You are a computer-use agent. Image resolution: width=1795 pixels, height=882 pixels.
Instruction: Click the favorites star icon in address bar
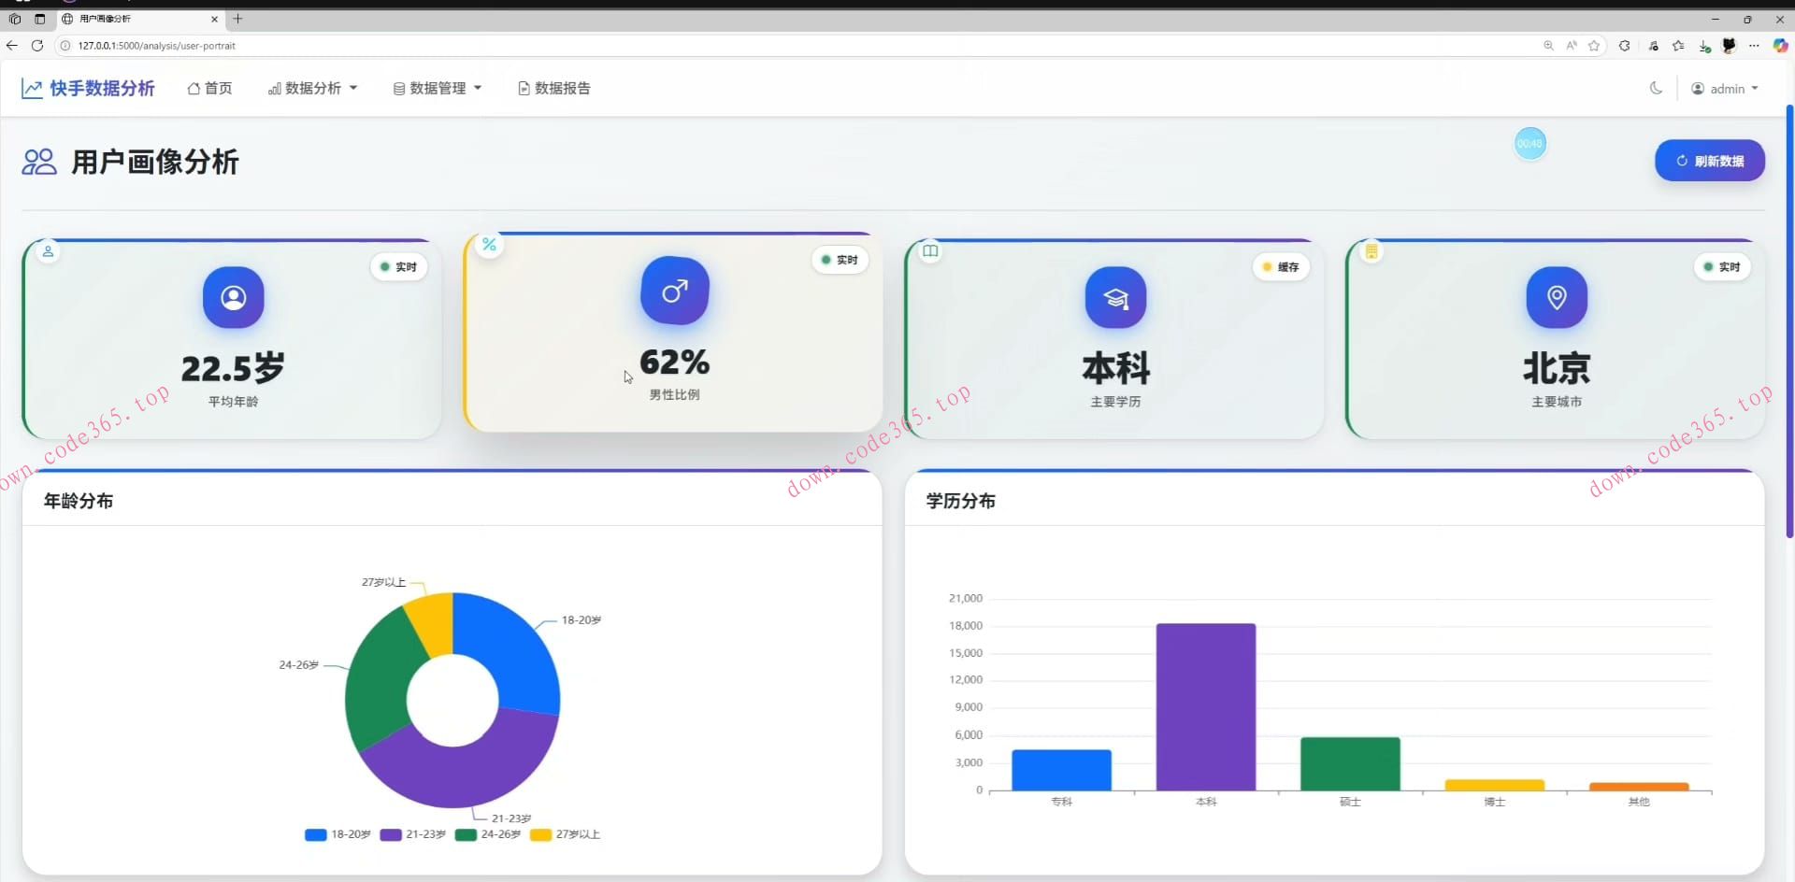[1594, 46]
